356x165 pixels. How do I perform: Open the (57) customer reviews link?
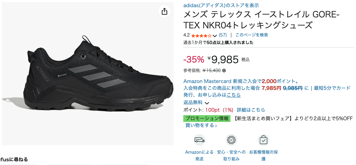pyautogui.click(x=223, y=35)
